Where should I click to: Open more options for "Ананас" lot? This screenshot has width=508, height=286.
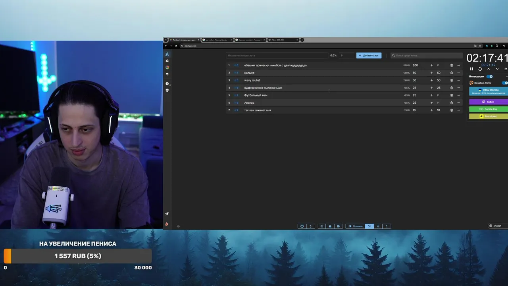click(x=458, y=102)
